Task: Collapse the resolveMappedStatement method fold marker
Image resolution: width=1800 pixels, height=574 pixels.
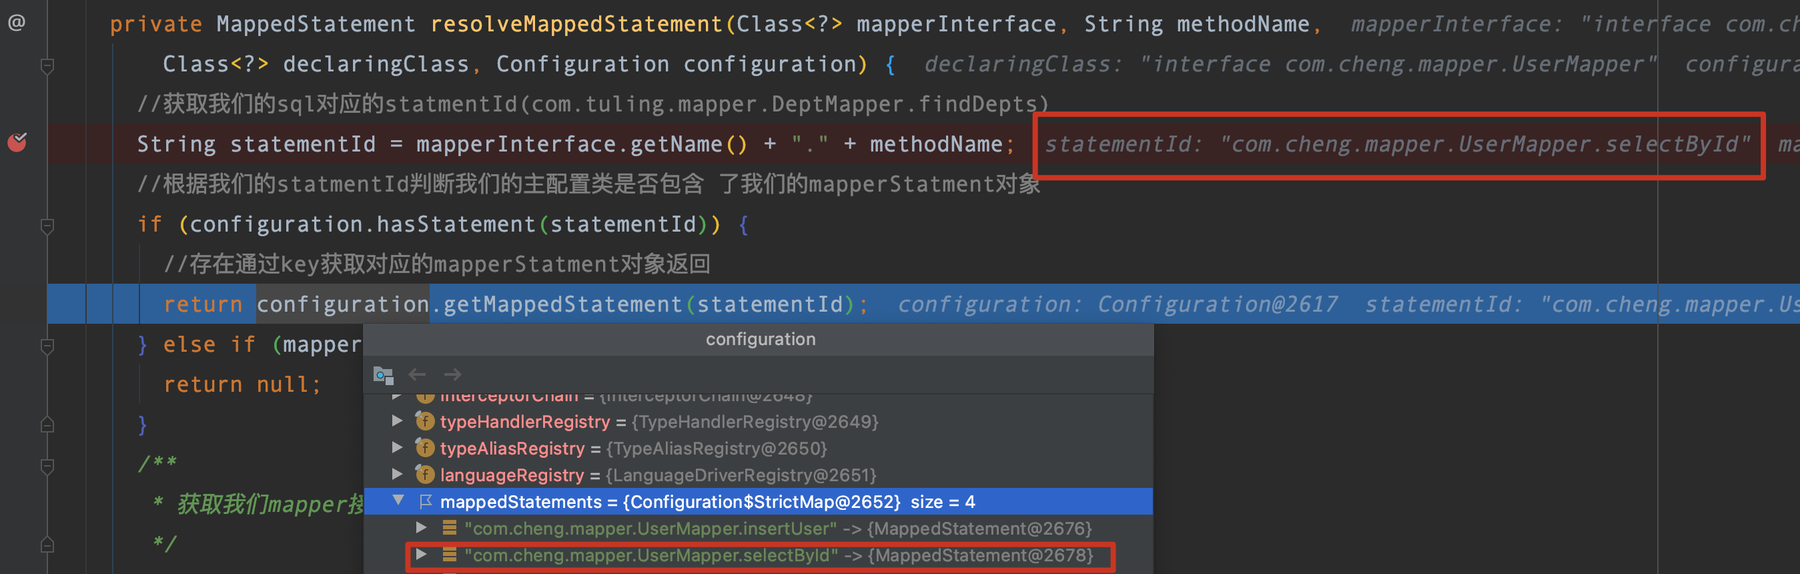Action: click(47, 67)
